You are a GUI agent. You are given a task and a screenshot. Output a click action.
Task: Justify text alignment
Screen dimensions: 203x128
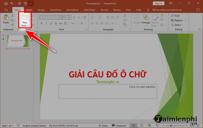click(x=107, y=23)
